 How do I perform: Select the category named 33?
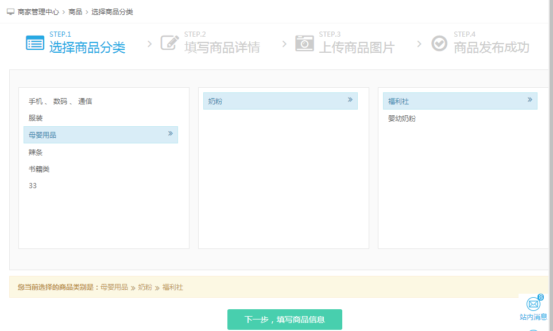tap(33, 186)
